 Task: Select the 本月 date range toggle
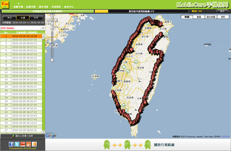[x=35, y=17]
